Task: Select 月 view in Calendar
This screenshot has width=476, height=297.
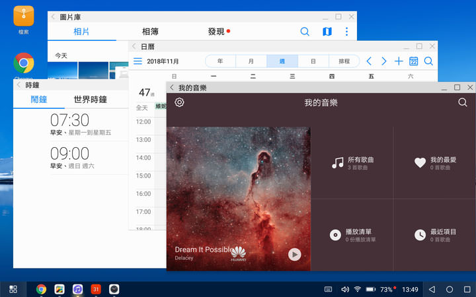Action: (251, 61)
